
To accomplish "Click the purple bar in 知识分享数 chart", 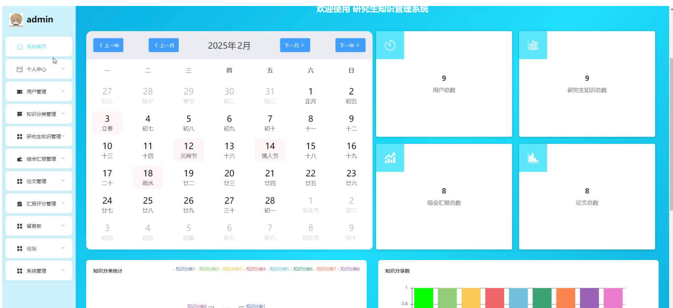I will point(589,298).
